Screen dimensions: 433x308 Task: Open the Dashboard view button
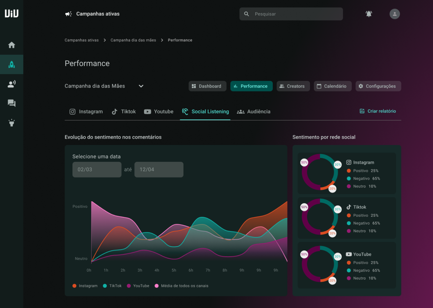(x=207, y=86)
